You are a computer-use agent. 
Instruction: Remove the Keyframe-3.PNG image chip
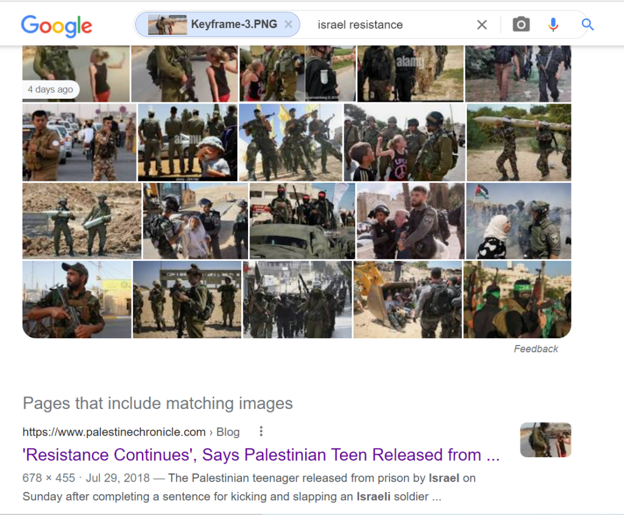288,24
